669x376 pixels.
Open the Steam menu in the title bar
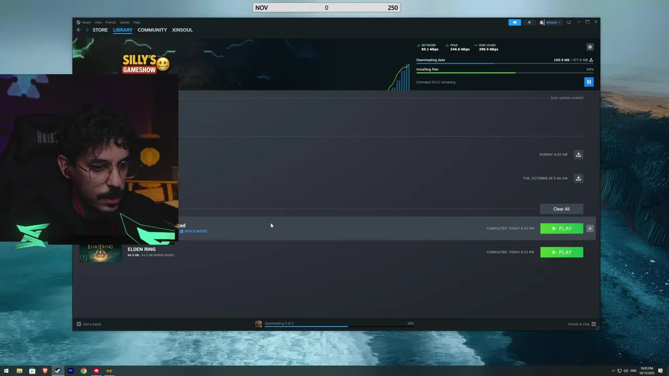[84, 22]
